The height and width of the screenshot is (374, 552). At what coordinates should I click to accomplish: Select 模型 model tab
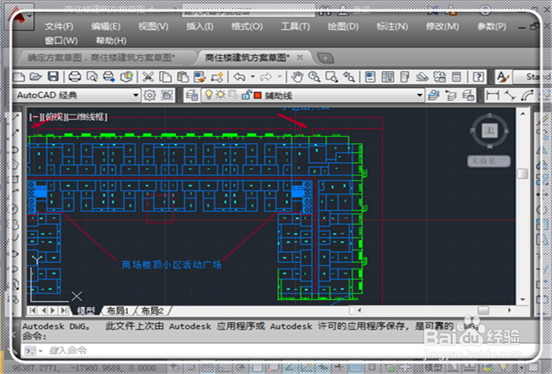click(86, 311)
